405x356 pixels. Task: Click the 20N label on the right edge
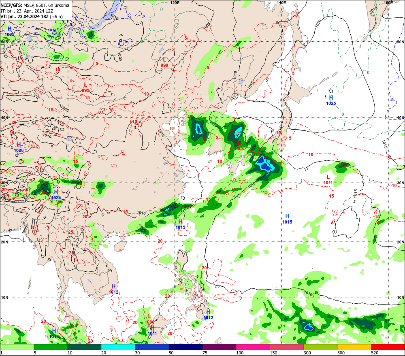click(x=401, y=242)
